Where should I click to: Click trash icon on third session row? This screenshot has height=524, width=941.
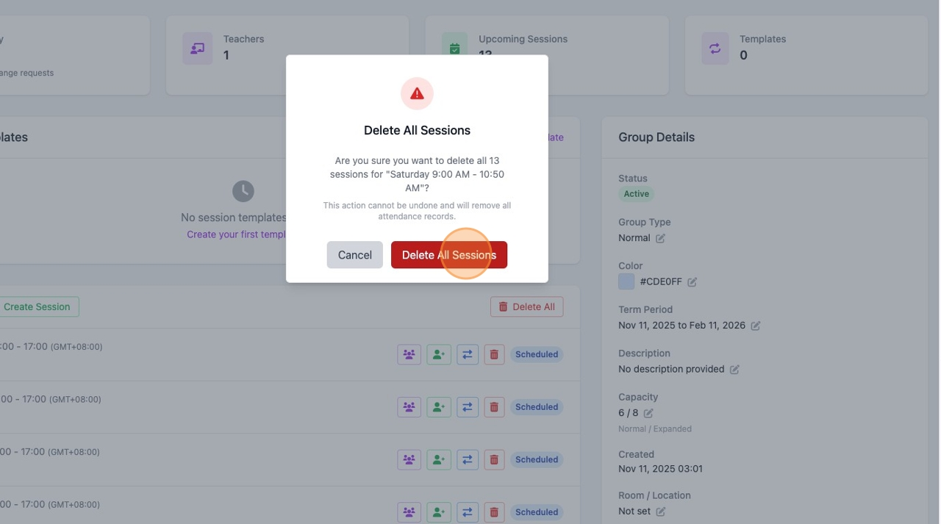point(494,460)
